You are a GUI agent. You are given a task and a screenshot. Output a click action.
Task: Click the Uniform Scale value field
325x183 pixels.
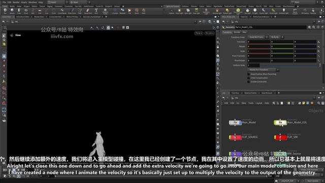point(253,66)
